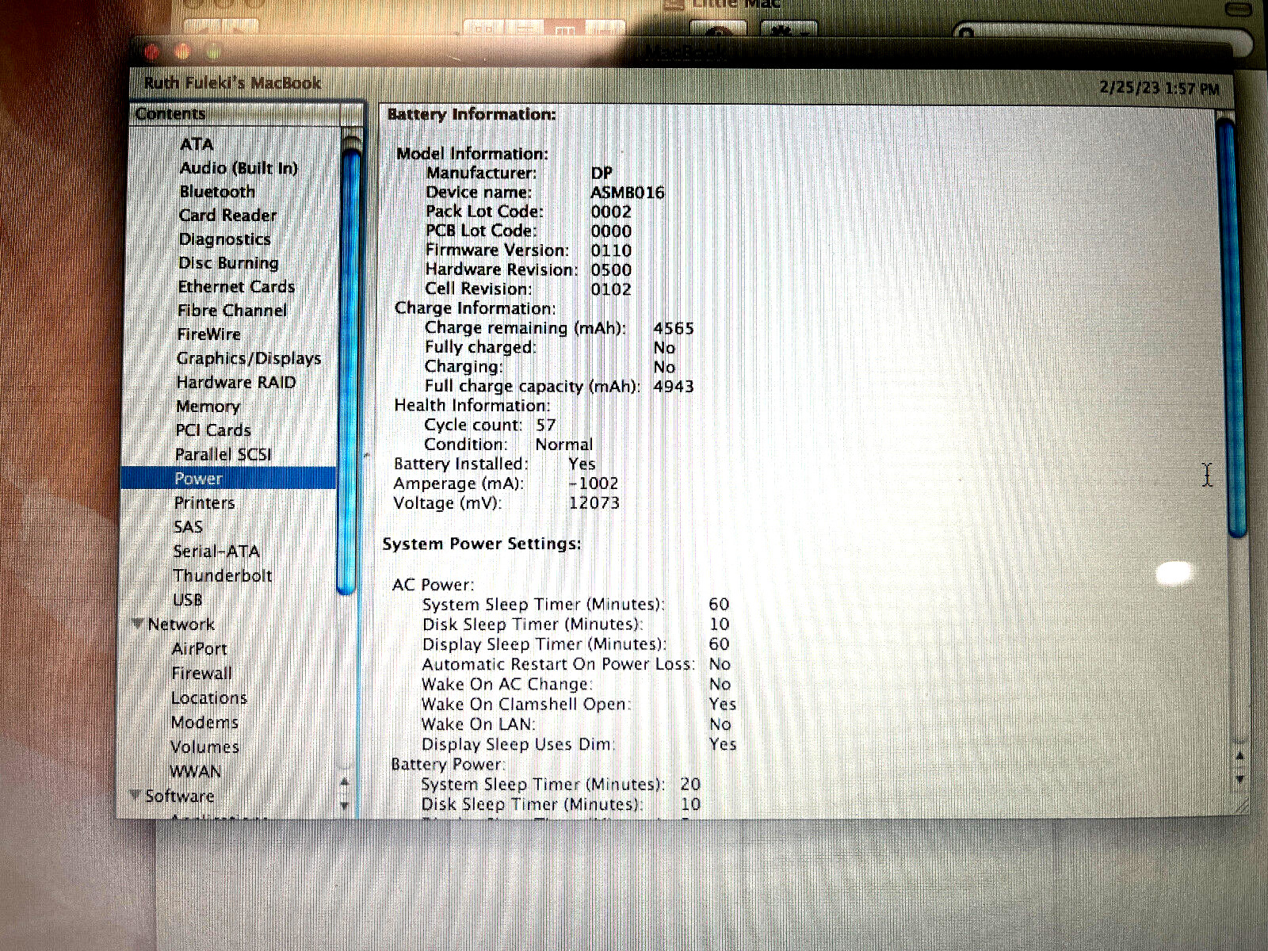Open FireWire hardware entry
This screenshot has width=1268, height=951.
pyautogui.click(x=208, y=334)
